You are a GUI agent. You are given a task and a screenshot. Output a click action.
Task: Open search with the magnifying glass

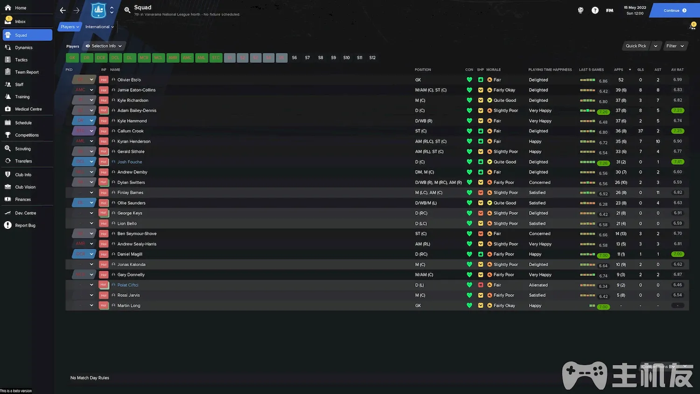127,10
